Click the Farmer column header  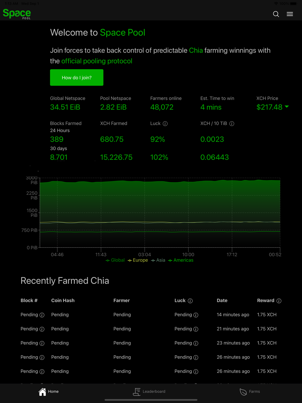pyautogui.click(x=122, y=301)
